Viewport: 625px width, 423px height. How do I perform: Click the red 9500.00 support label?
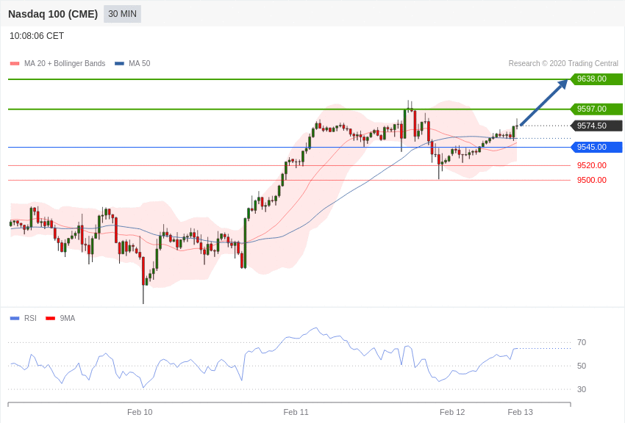pyautogui.click(x=592, y=180)
